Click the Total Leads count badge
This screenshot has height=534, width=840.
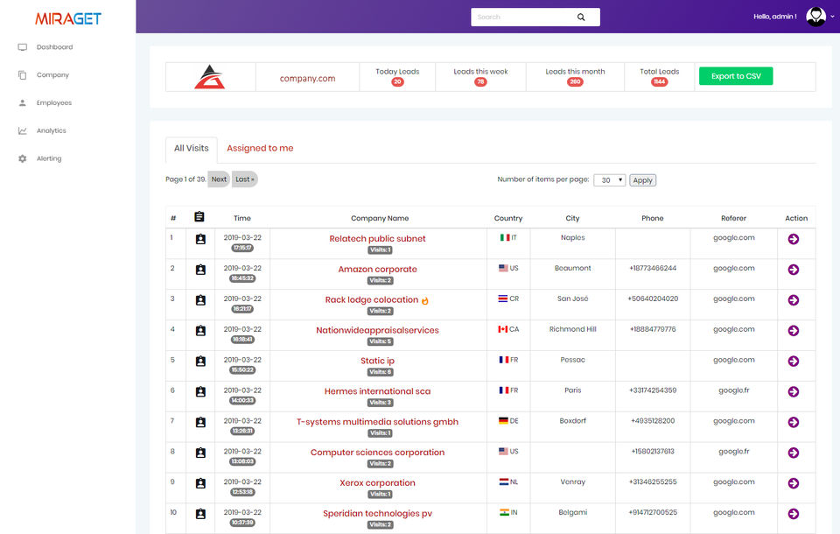pyautogui.click(x=659, y=82)
